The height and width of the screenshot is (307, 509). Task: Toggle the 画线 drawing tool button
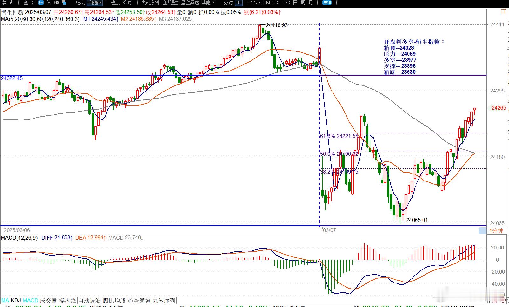pos(327,3)
